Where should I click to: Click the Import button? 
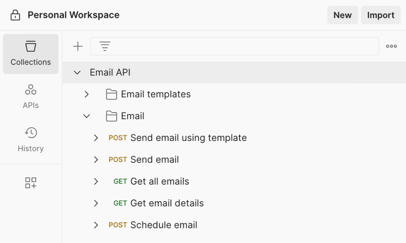tap(380, 15)
